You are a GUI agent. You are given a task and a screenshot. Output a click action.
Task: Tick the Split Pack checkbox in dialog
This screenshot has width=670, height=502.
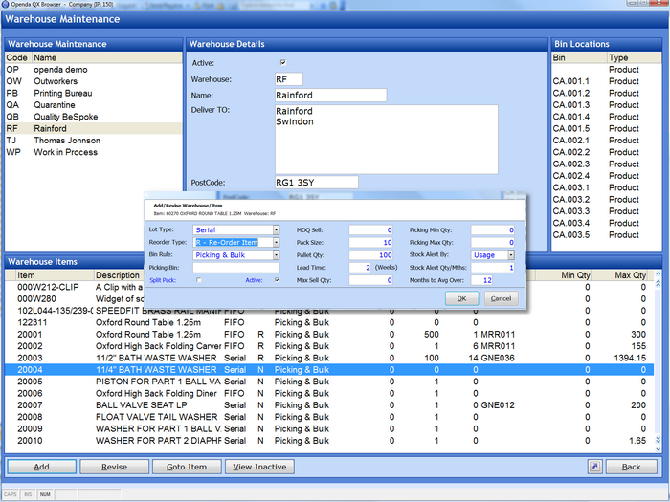(199, 280)
